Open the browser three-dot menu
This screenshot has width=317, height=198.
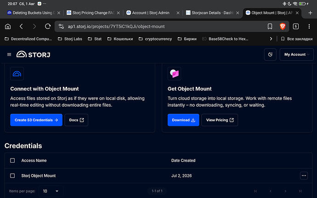pos(309,27)
